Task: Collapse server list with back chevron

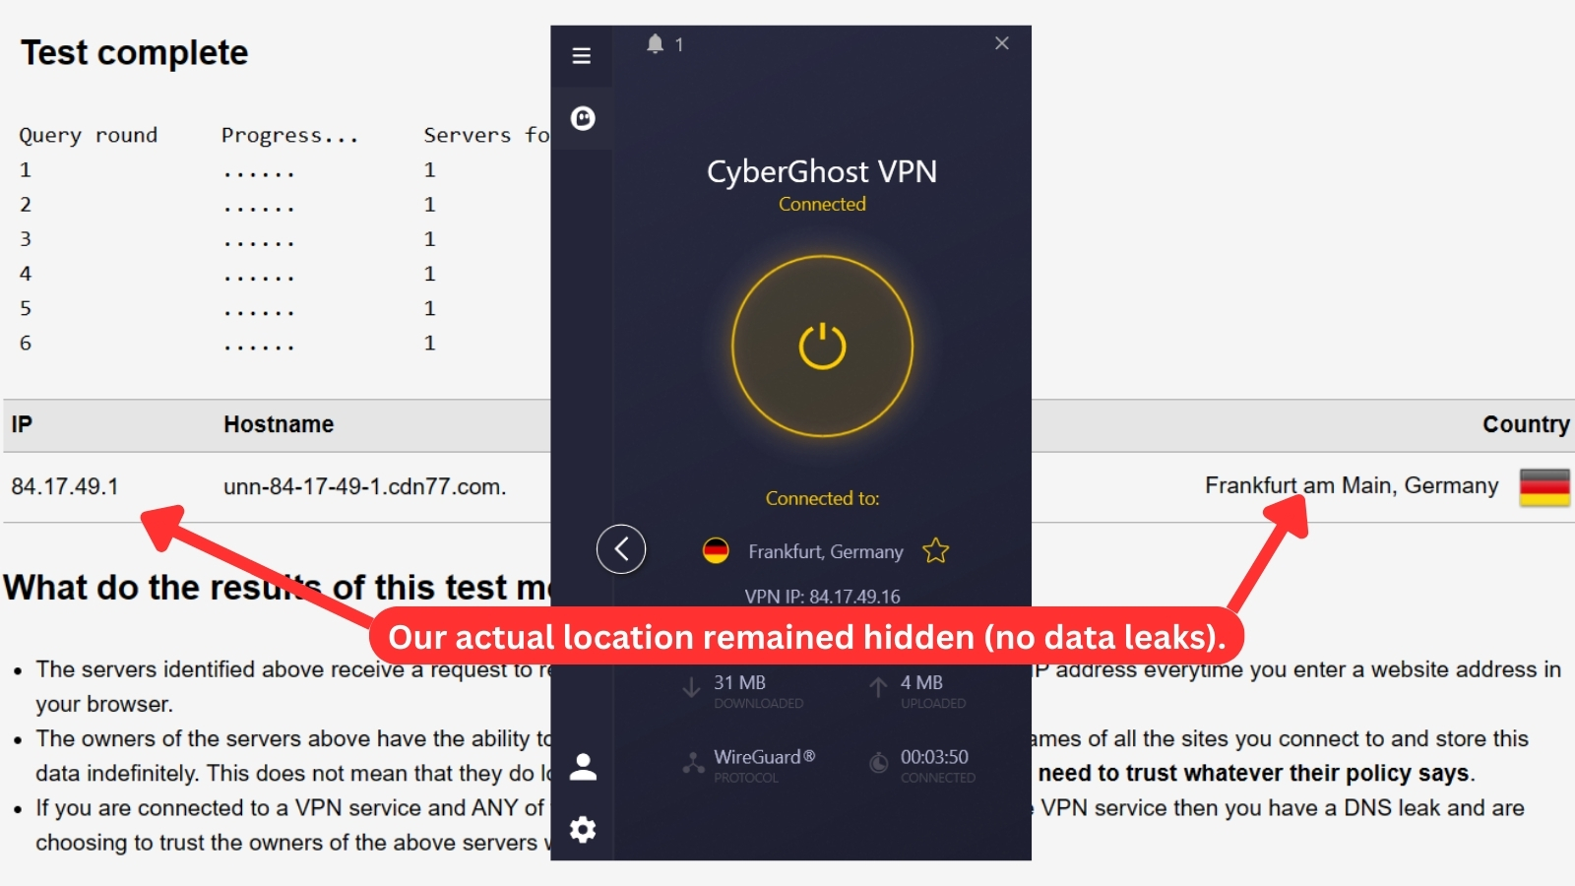Action: click(621, 549)
